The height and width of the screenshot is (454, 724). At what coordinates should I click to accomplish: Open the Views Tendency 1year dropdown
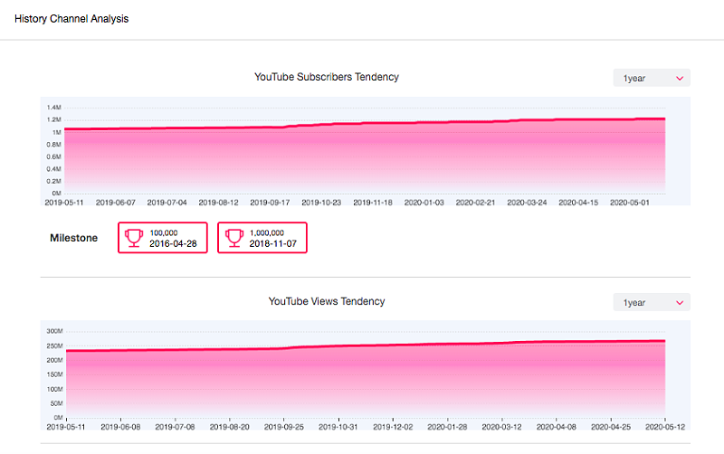tap(651, 303)
